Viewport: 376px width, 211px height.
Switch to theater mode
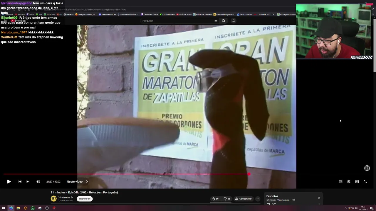pos(357,182)
